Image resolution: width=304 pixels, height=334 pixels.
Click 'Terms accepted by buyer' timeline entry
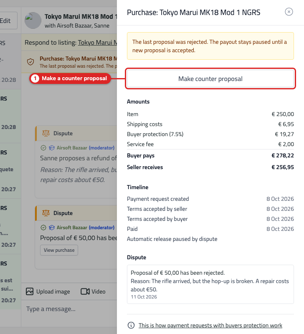210,219
